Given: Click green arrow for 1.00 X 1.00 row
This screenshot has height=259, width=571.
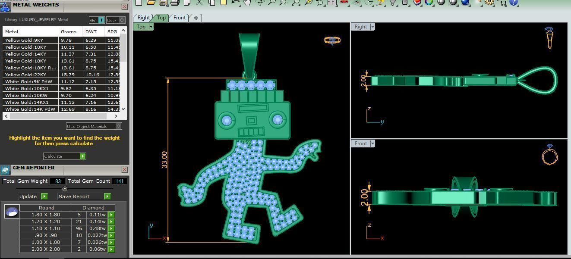Looking at the screenshot, I should 111,242.
